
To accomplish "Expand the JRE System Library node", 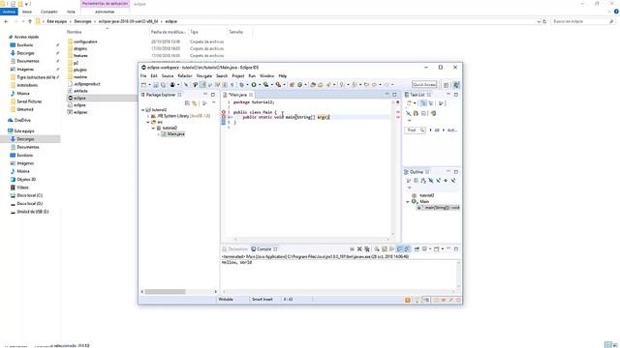I will [x=148, y=116].
